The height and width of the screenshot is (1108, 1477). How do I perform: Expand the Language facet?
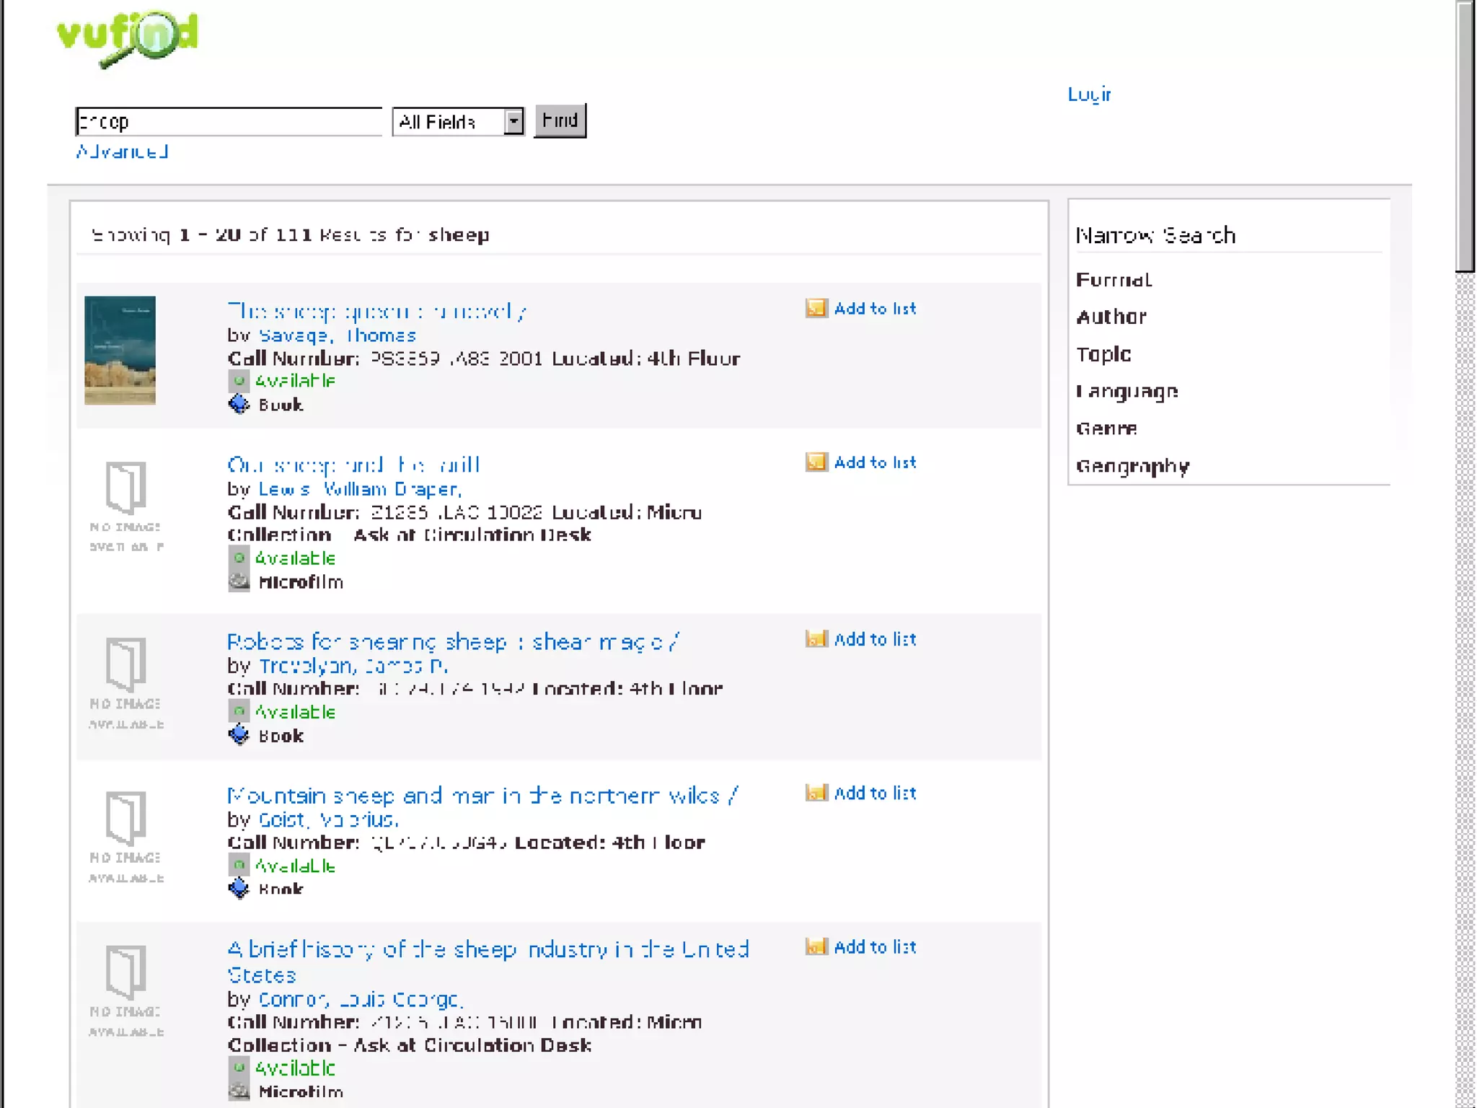point(1127,392)
